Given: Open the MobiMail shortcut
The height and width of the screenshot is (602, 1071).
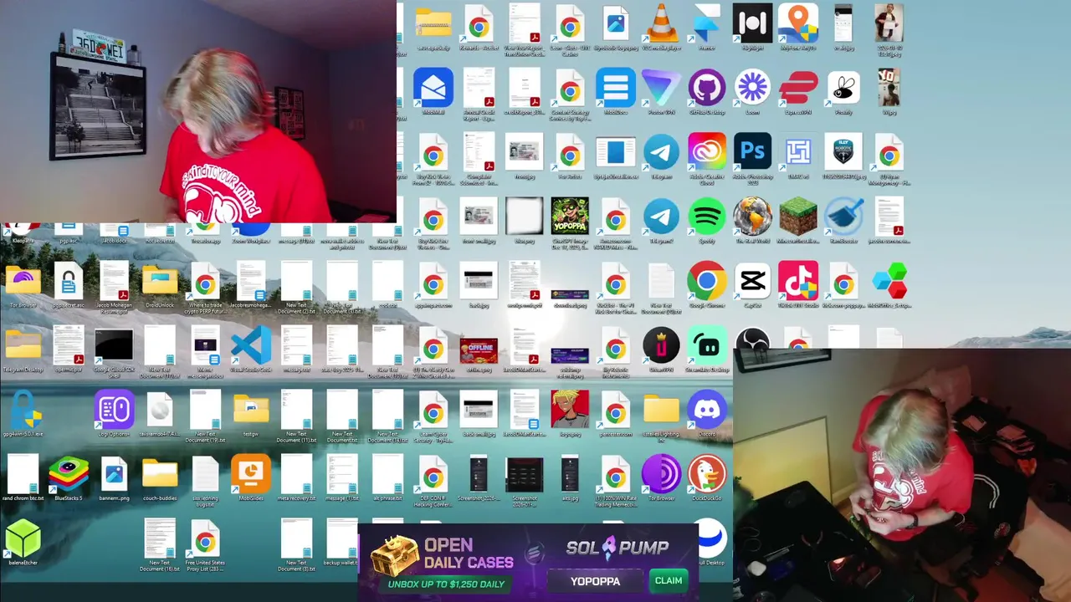Looking at the screenshot, I should click(x=433, y=88).
